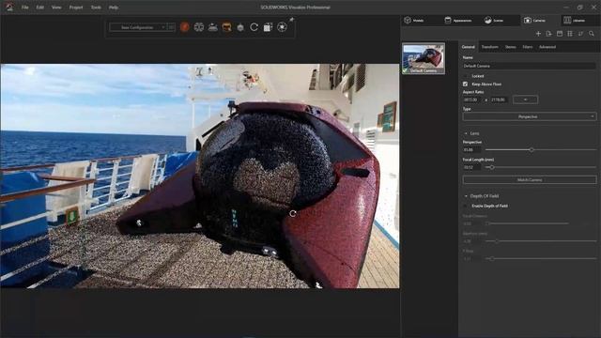Click the red render mode toolbar icon
This screenshot has height=338, width=601.
click(x=185, y=27)
